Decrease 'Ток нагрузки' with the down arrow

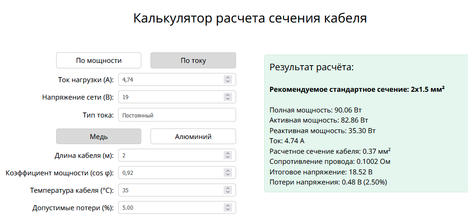point(227,82)
